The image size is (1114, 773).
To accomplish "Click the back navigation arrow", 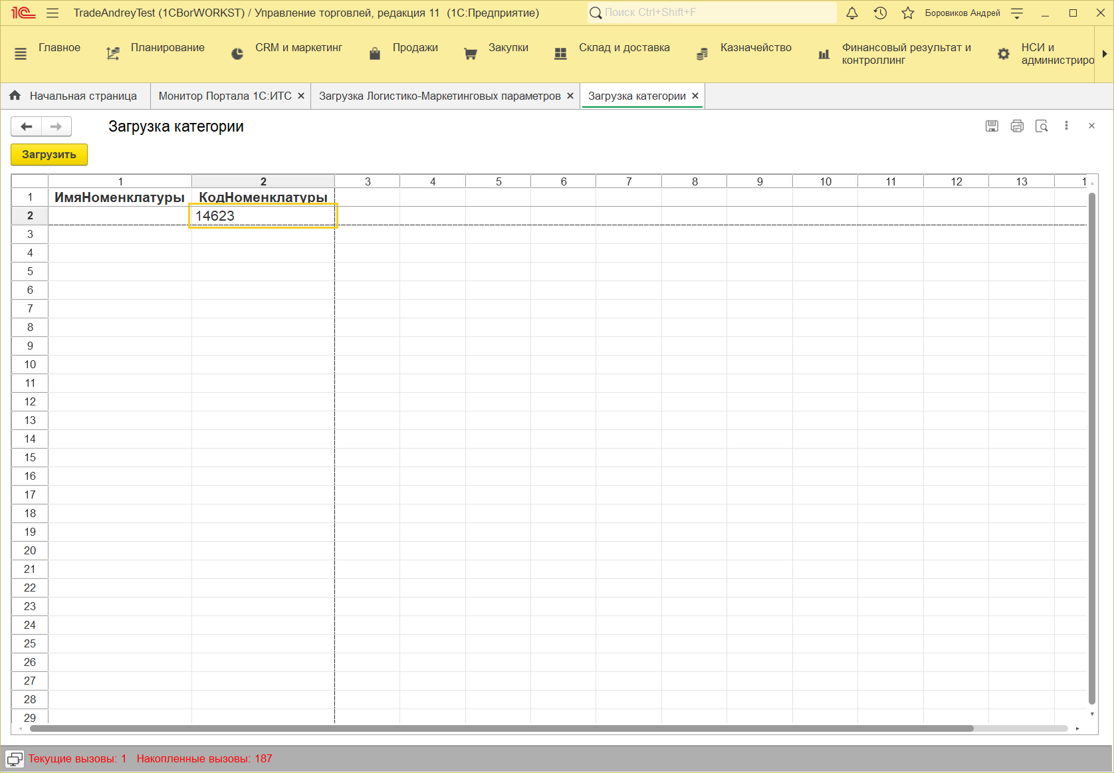I will coord(27,126).
